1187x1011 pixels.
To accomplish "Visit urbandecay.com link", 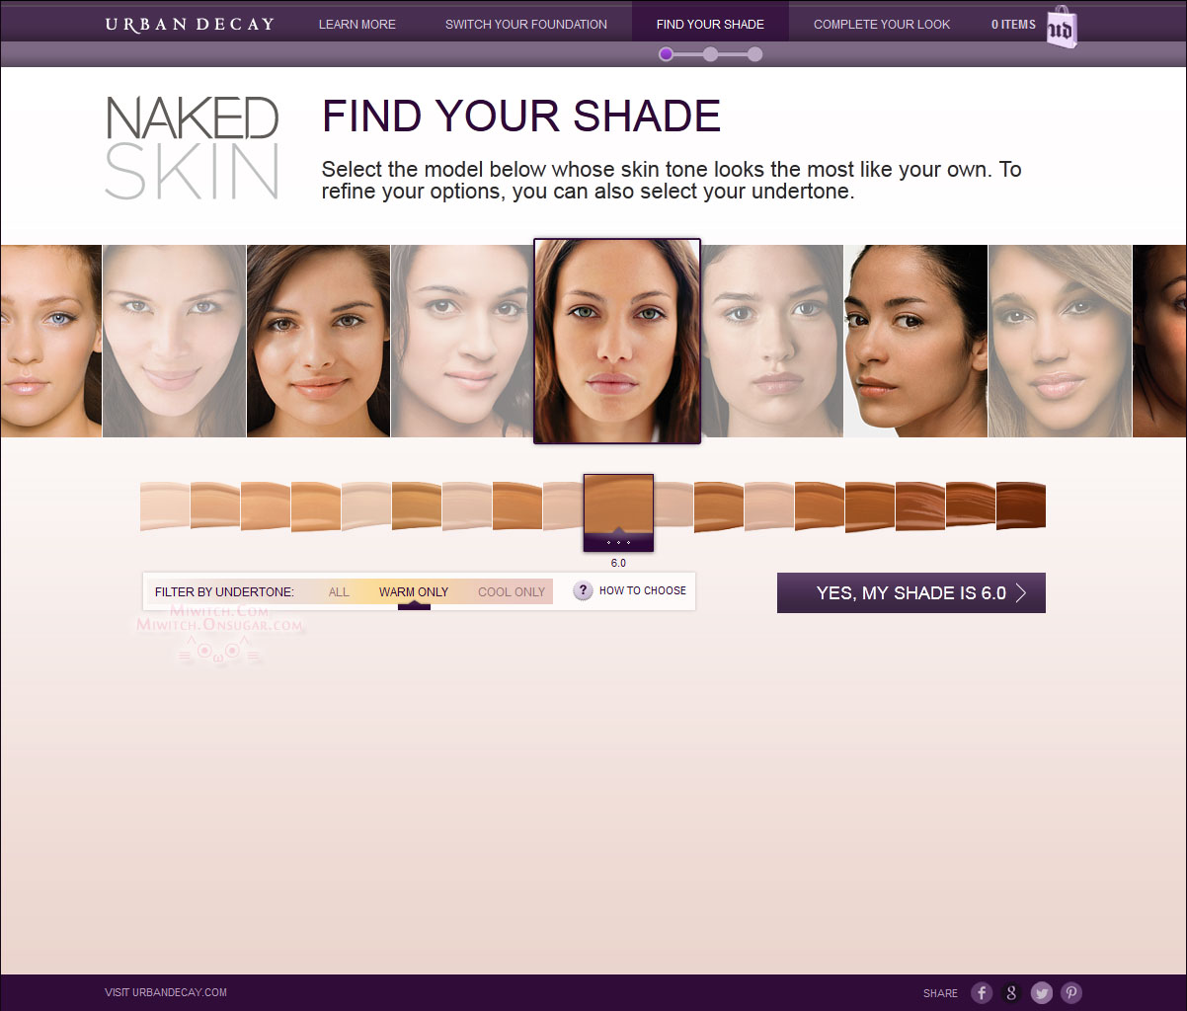I will tap(166, 992).
